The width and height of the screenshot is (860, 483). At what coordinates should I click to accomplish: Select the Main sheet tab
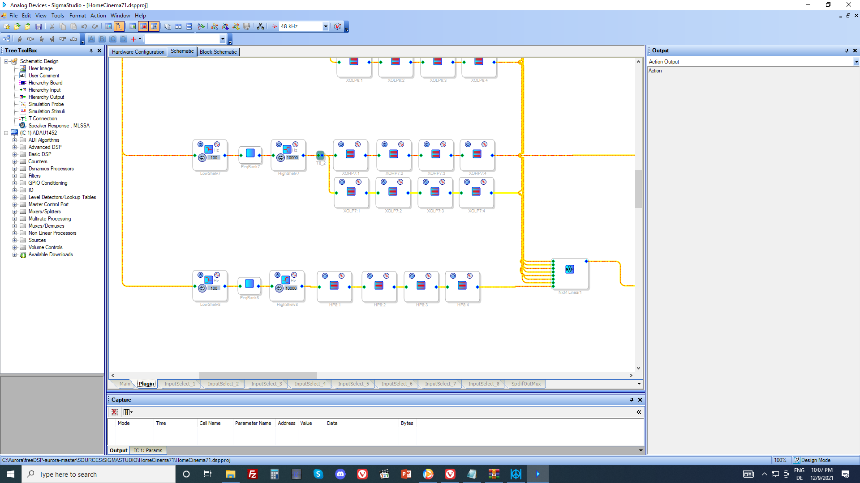125,384
